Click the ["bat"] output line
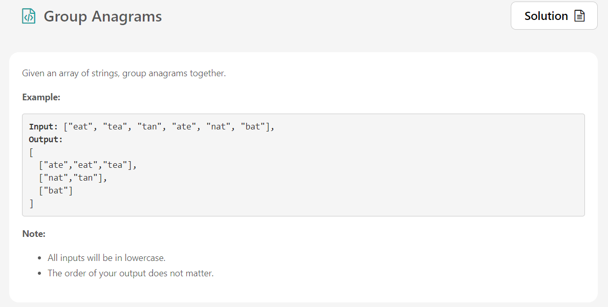 pos(56,191)
